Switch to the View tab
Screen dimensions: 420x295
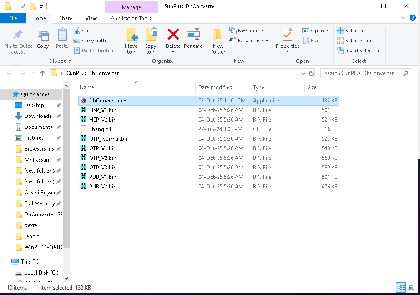click(91, 18)
